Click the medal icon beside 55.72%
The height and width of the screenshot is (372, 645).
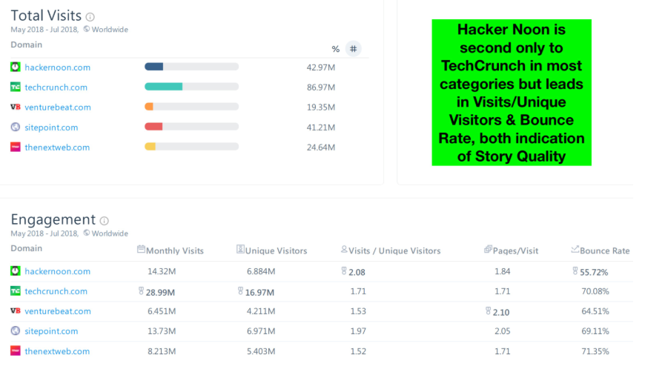[x=575, y=271]
